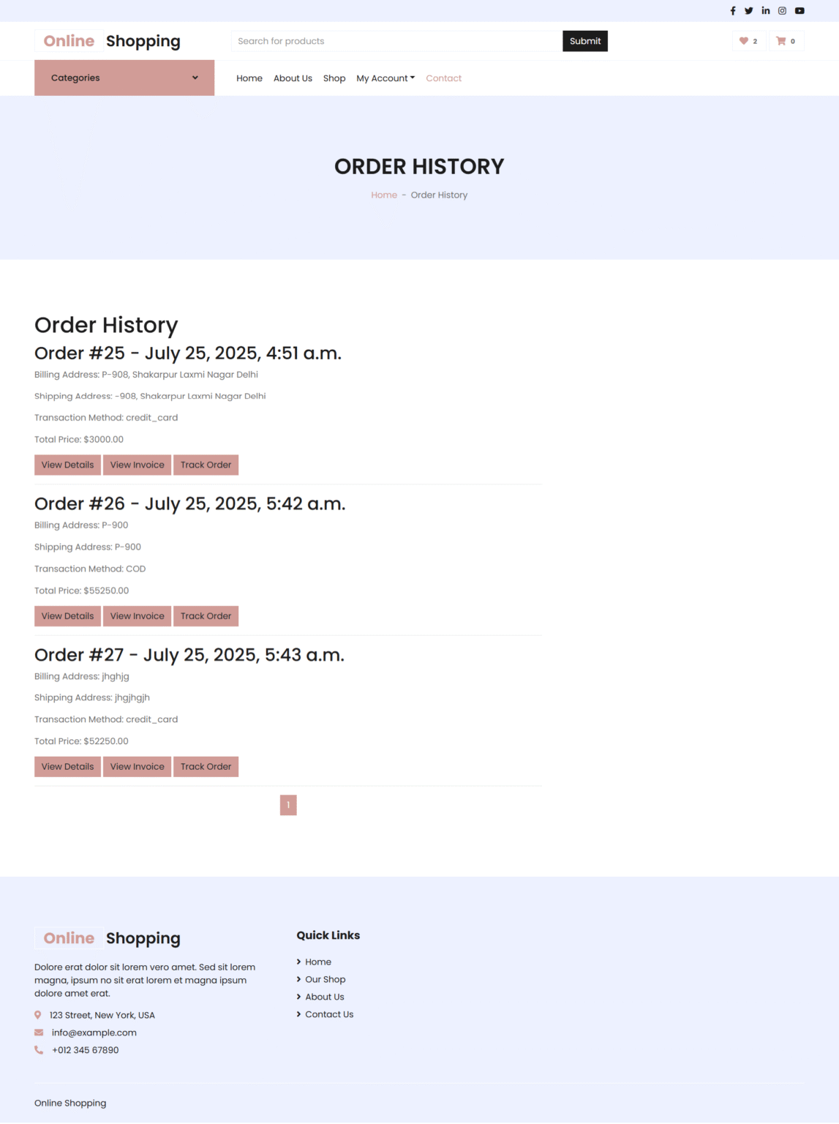
Task: Open the Home breadcrumb link
Action: (383, 194)
